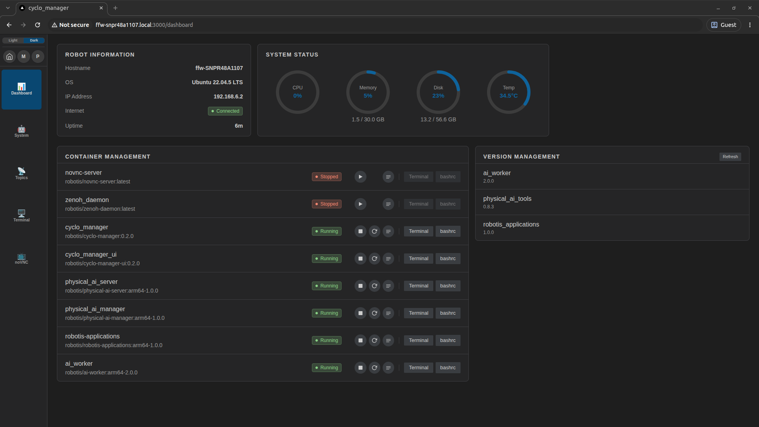Open Terminal for cyclo_manager_ui container
Viewport: 759px width, 427px height.
click(418, 259)
